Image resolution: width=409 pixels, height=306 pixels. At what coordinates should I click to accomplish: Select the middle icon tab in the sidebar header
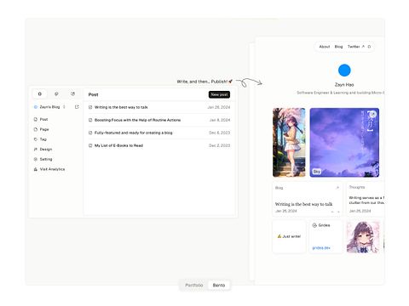56,93
